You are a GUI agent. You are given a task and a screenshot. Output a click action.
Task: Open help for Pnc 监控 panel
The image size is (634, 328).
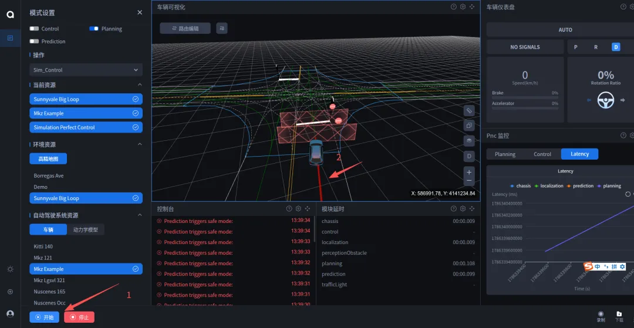tap(623, 136)
